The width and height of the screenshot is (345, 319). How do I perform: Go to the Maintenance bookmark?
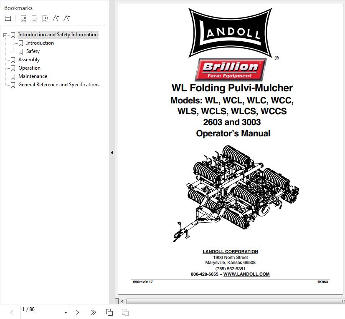point(33,76)
